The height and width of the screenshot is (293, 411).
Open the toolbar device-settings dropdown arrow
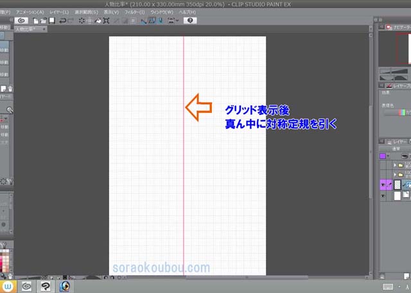coord(177,21)
